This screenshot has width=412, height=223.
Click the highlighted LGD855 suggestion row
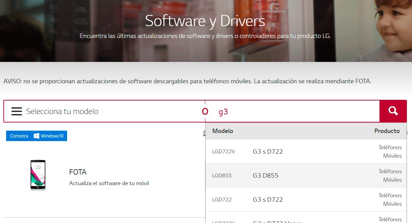click(x=305, y=175)
